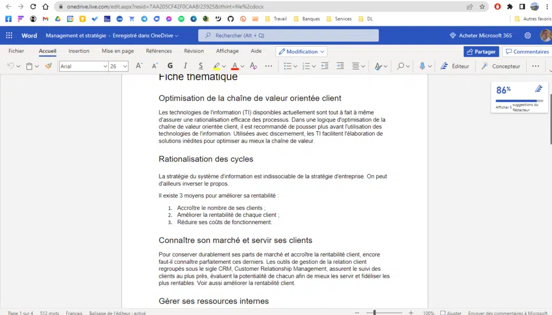The height and width of the screenshot is (315, 552).
Task: Switch to the Insertion tab
Action: (x=79, y=51)
